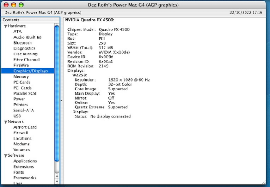Click the Device ID value 0x009d

point(106,57)
